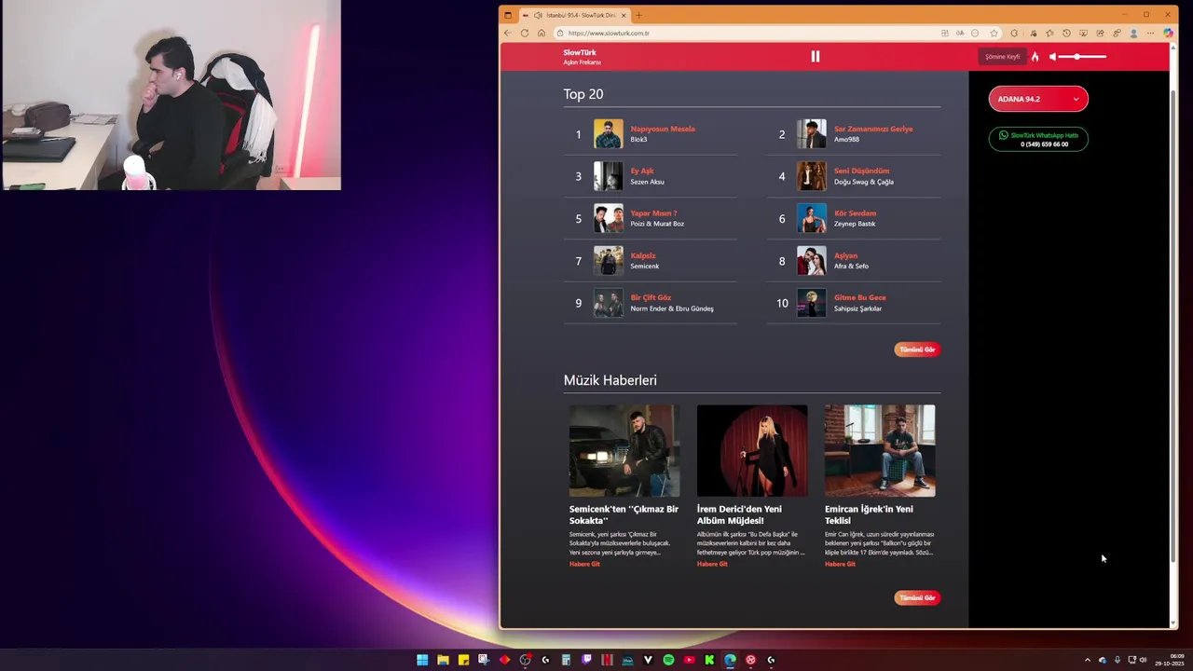Open Edge tab actions menu icon
The width and height of the screenshot is (1193, 671).
coord(508,15)
